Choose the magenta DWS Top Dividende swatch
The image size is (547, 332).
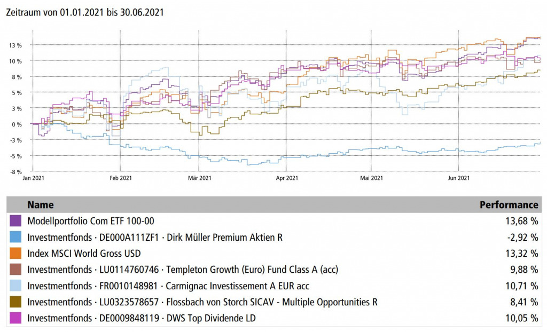click(15, 318)
